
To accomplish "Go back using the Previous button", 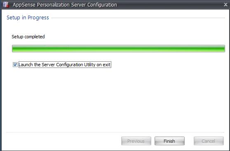I will [136, 141].
